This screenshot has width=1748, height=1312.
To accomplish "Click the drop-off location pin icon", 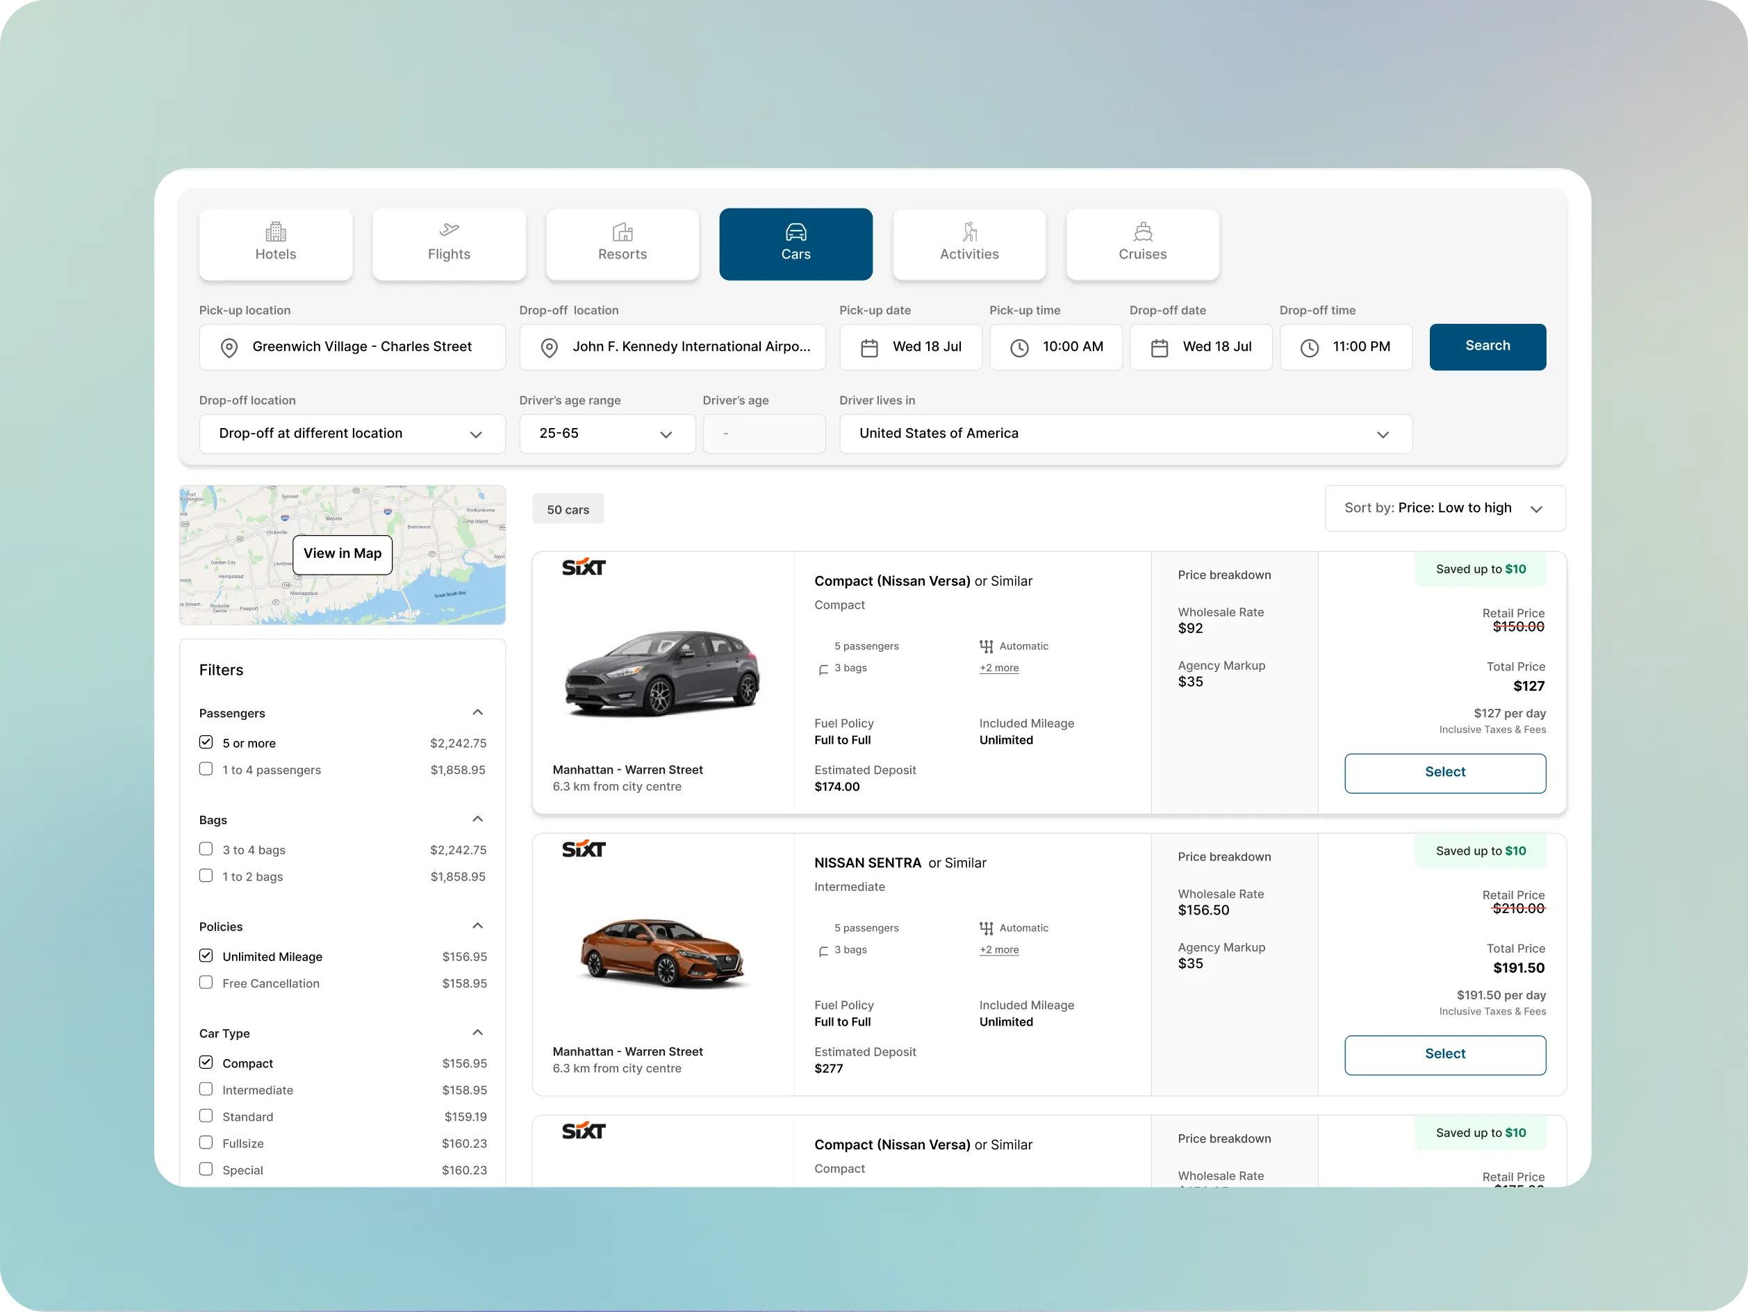I will tap(550, 347).
